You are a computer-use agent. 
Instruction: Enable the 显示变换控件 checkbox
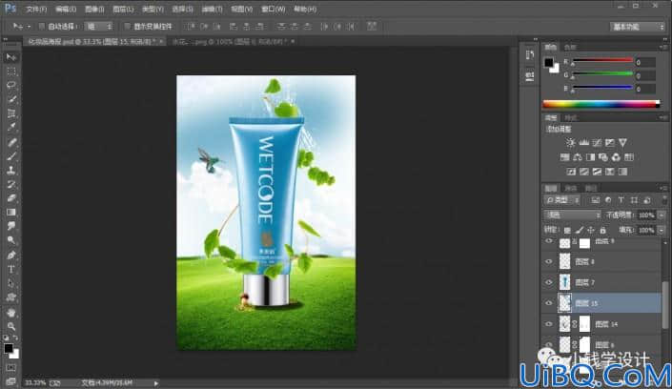pyautogui.click(x=128, y=26)
